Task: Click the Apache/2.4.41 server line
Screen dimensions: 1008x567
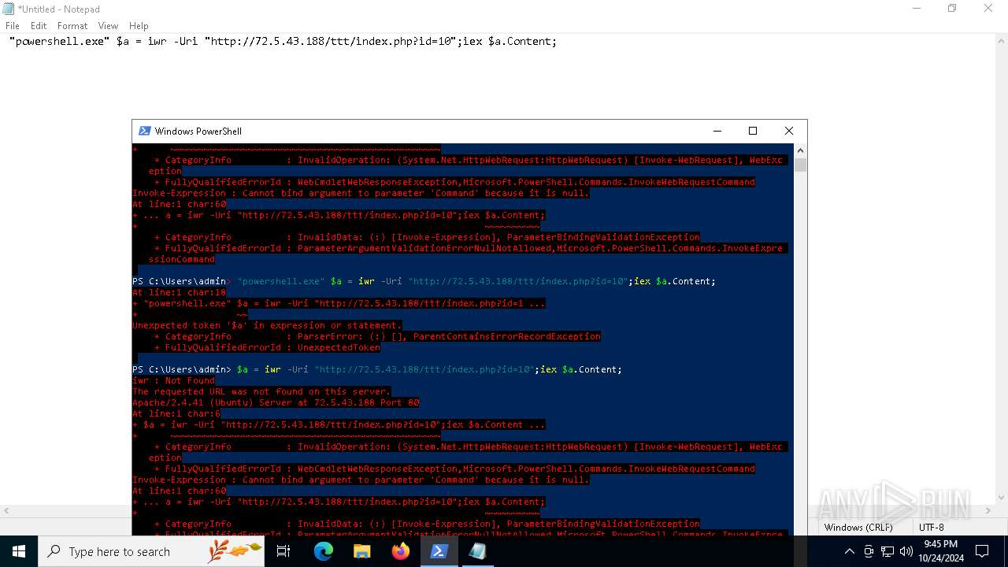Action: [x=276, y=402]
